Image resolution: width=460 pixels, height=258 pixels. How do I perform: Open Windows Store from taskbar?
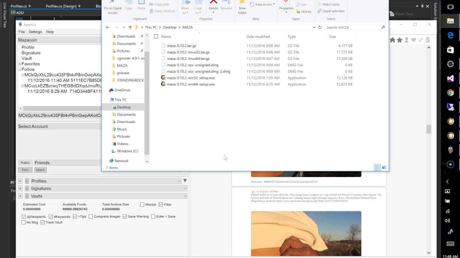(x=450, y=49)
